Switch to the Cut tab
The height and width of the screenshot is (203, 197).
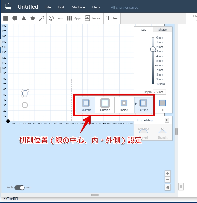143,30
